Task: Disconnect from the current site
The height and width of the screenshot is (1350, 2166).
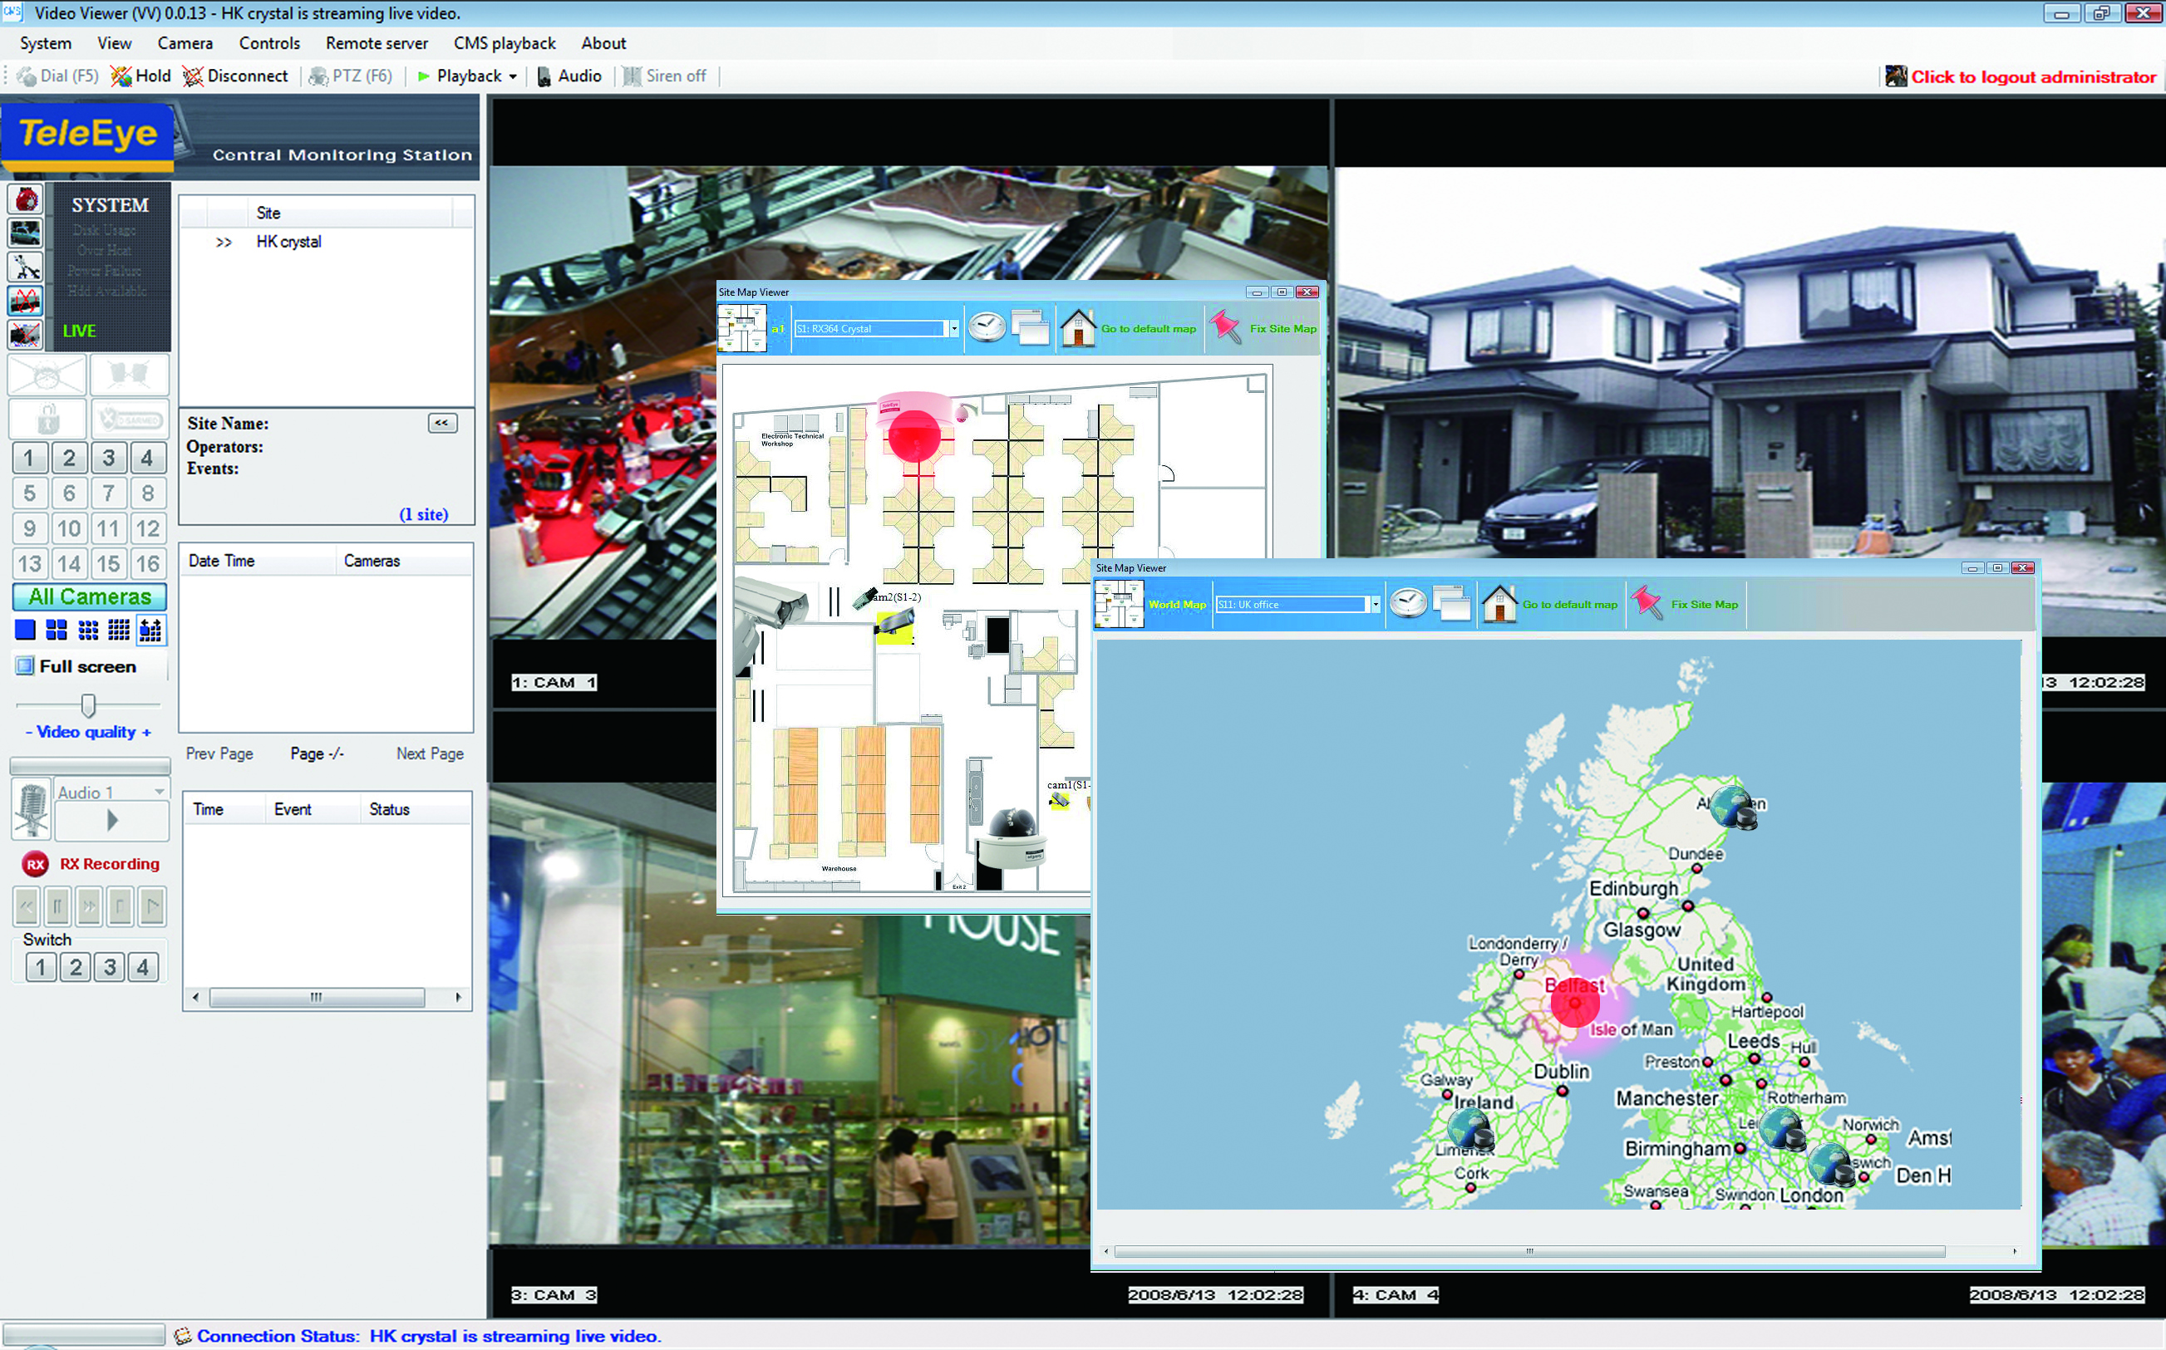Action: pos(235,76)
